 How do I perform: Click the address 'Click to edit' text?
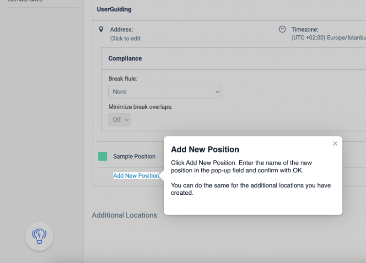pyautogui.click(x=125, y=38)
